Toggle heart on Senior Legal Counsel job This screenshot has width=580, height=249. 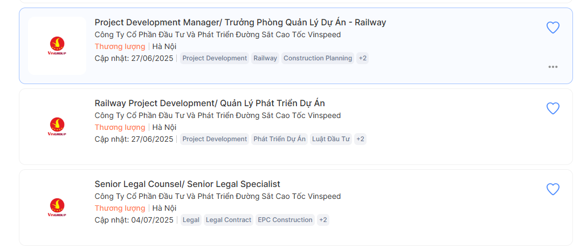click(553, 189)
